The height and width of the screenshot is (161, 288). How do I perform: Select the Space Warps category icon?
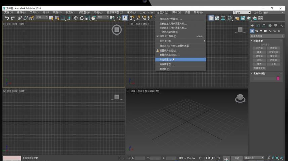274,31
